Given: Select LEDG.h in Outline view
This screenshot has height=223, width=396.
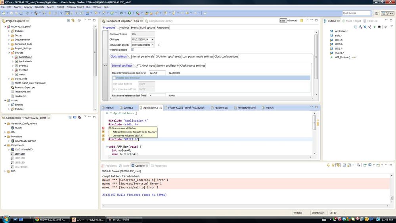Looking at the screenshot, I should [x=339, y=44].
